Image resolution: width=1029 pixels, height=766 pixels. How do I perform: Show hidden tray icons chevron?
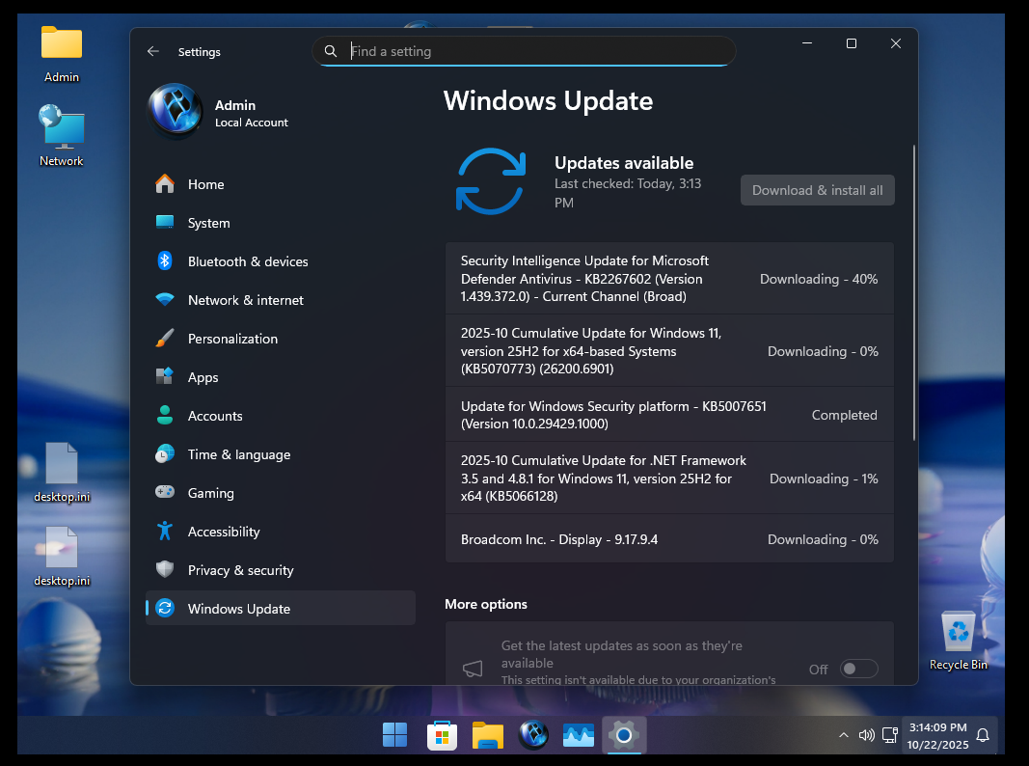coord(843,735)
